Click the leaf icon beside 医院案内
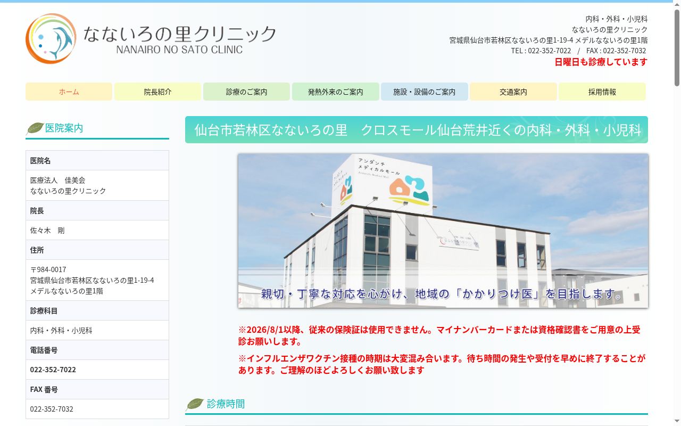The image size is (681, 426). point(35,128)
